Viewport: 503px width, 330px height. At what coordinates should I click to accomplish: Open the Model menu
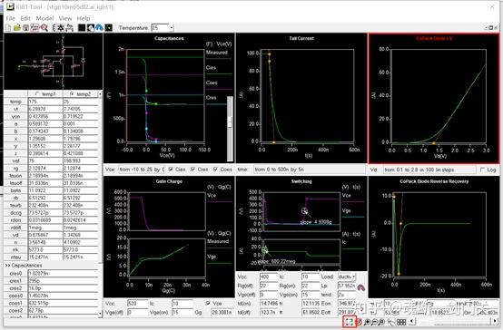click(44, 18)
